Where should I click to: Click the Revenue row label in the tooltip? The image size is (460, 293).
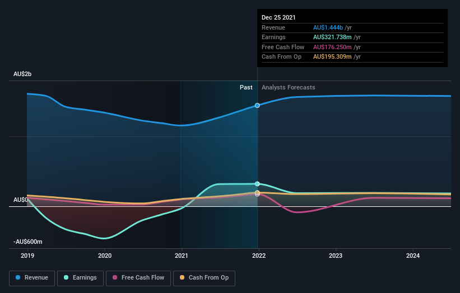pos(273,27)
